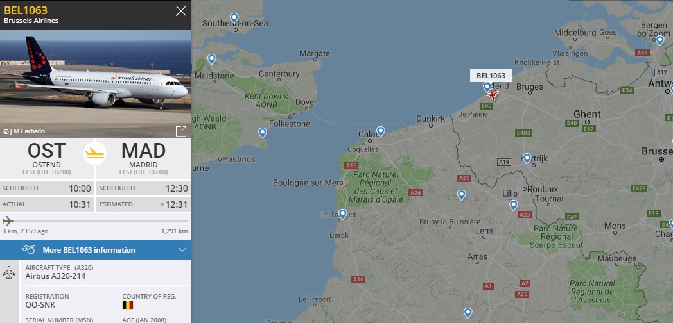673x323 pixels.
Task: Click the airport pin near Maidstone
Action: (211, 59)
